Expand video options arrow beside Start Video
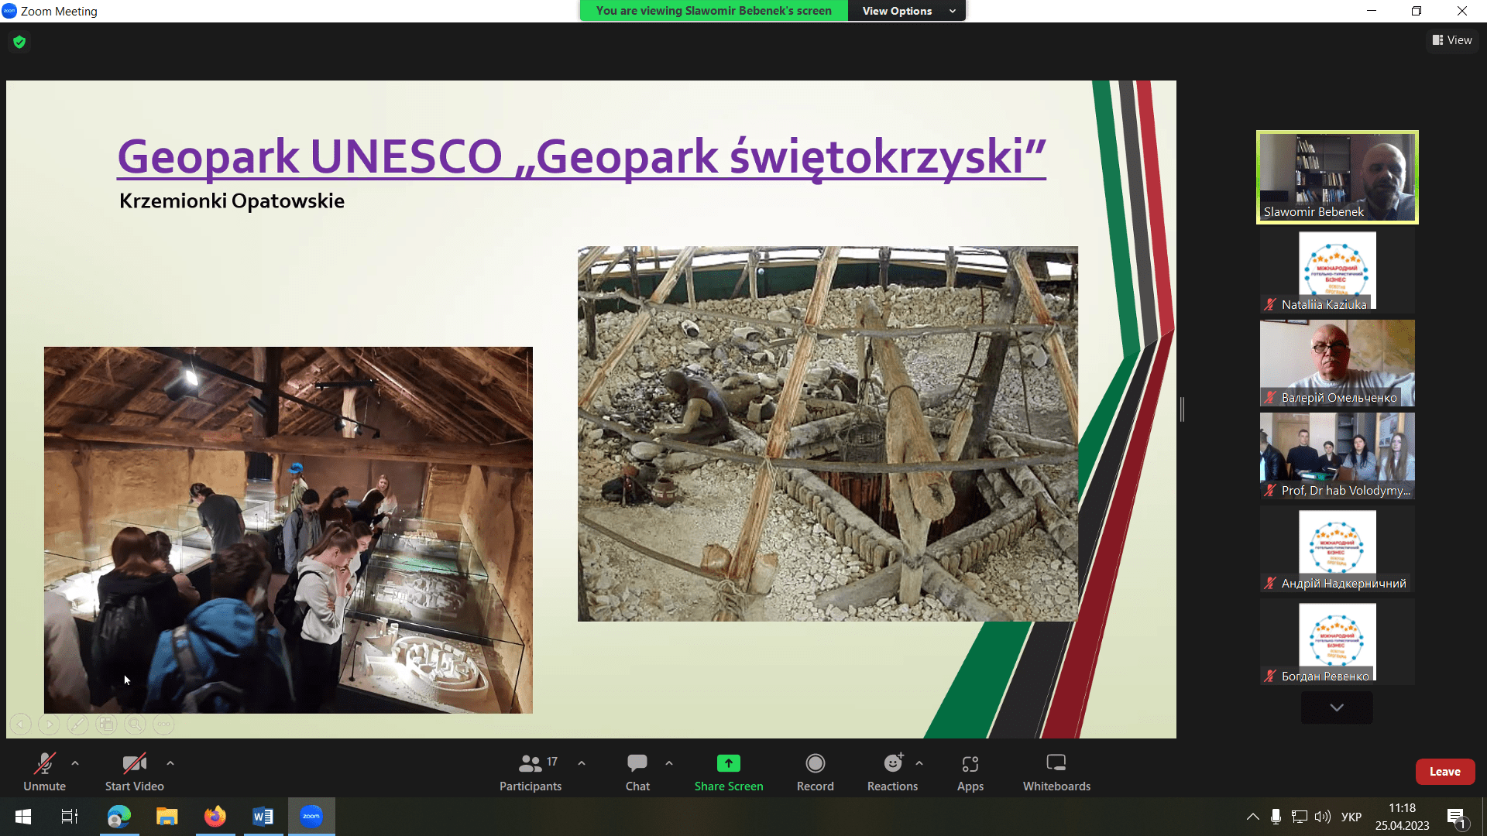This screenshot has width=1487, height=836. [170, 763]
